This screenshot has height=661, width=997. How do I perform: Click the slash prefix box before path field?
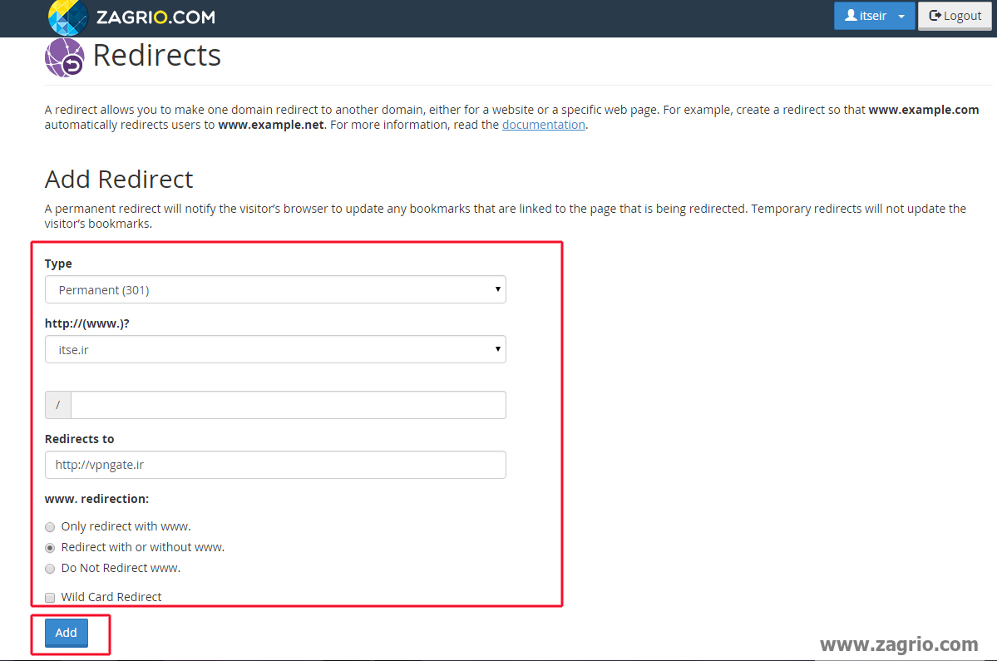[x=57, y=404]
